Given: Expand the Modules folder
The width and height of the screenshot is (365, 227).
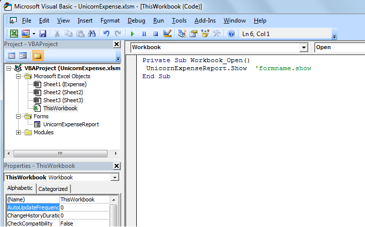Looking at the screenshot, I should pyautogui.click(x=18, y=132).
